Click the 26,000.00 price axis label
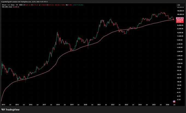 tap(180, 29)
